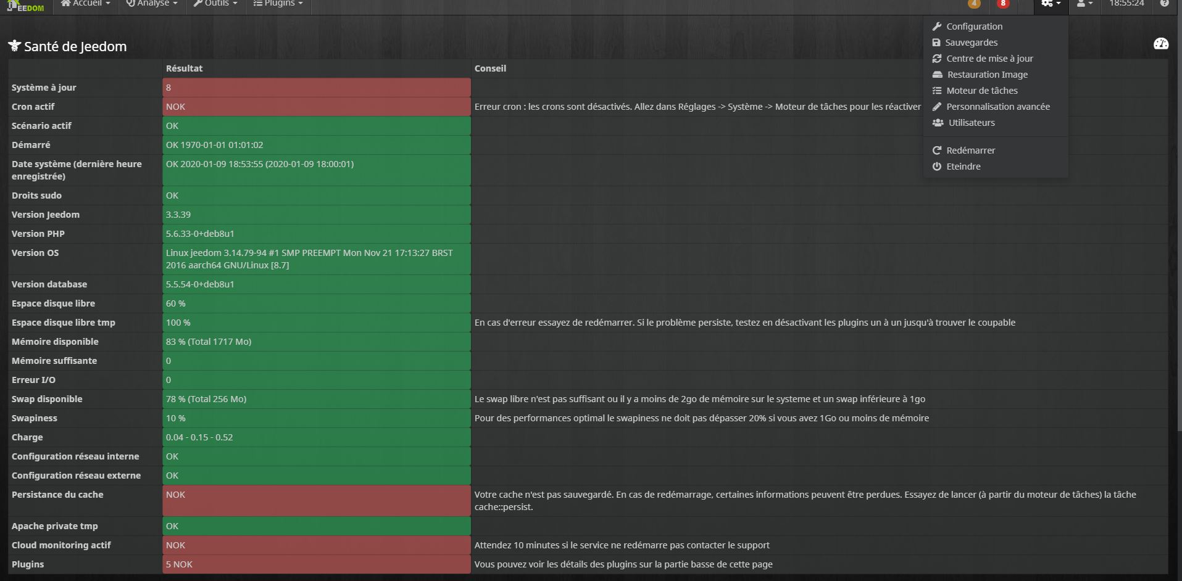The width and height of the screenshot is (1182, 581).
Task: Open the orange badge showing 4
Action: 974,4
